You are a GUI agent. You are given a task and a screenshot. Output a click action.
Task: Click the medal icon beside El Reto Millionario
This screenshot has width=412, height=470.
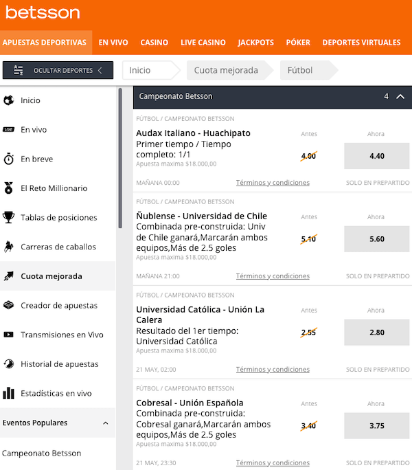coord(9,188)
